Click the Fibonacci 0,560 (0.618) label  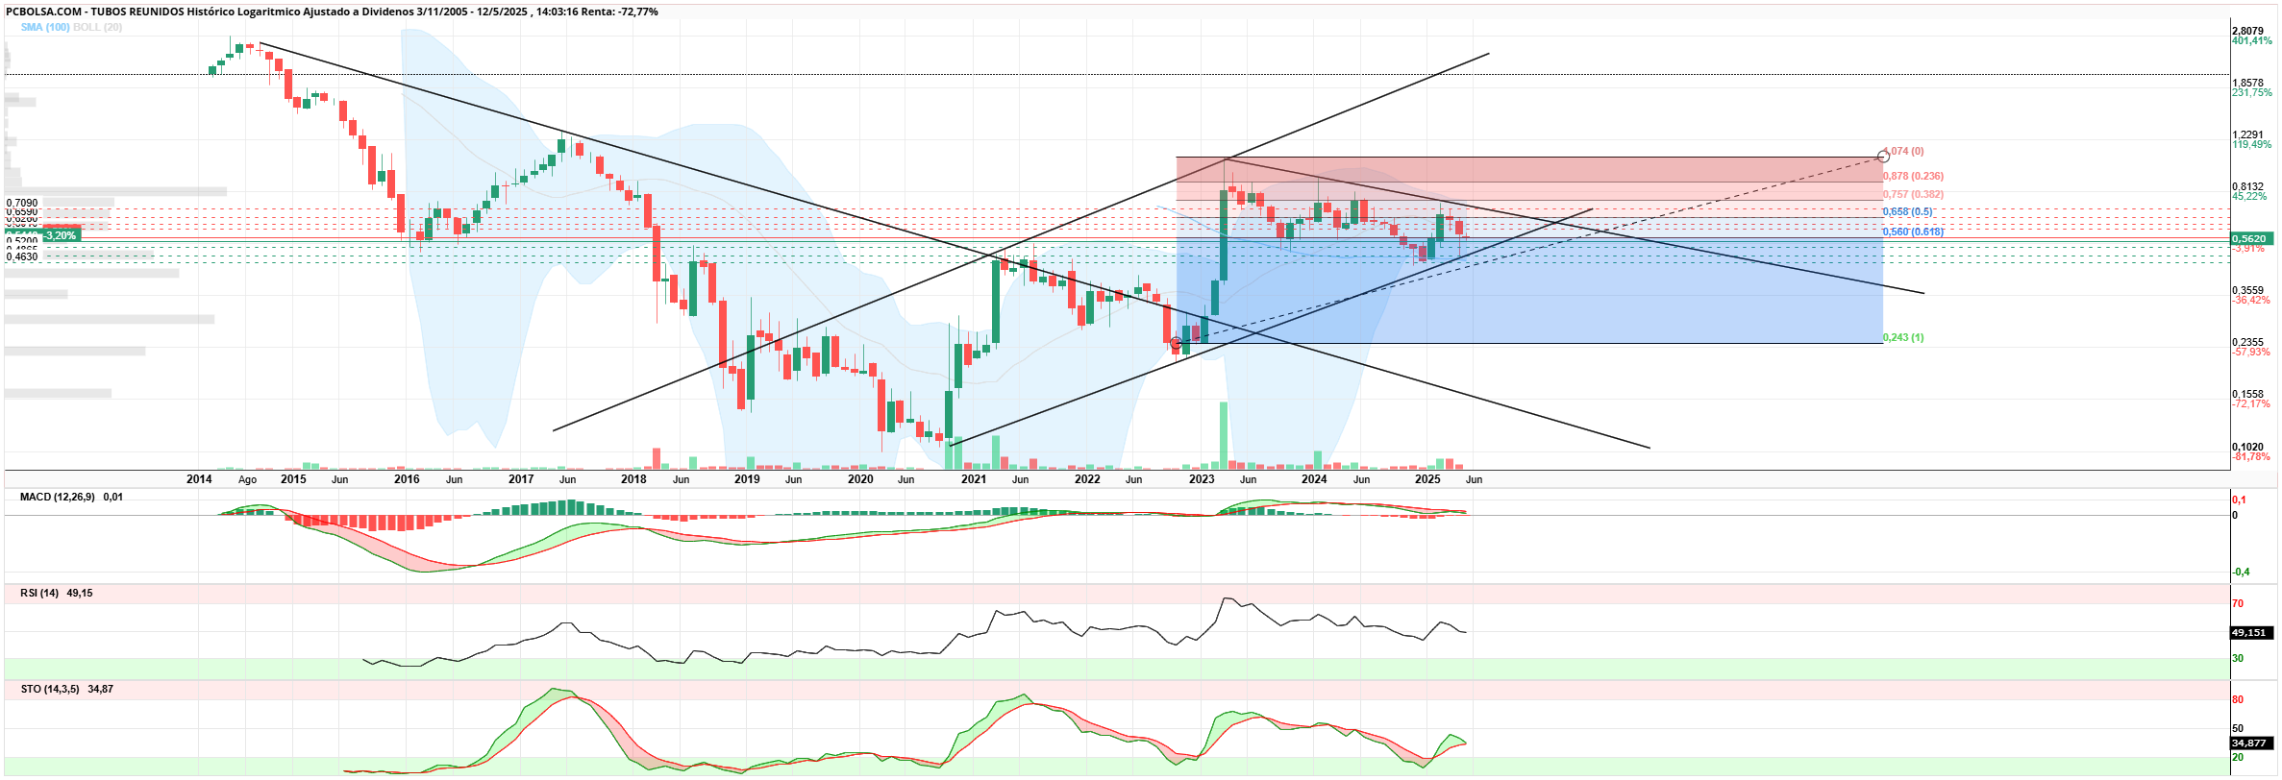tap(1913, 232)
